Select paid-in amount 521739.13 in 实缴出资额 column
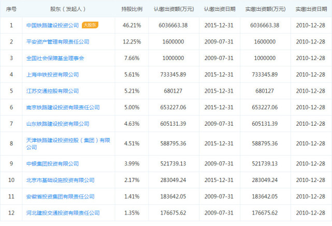 (265, 163)
